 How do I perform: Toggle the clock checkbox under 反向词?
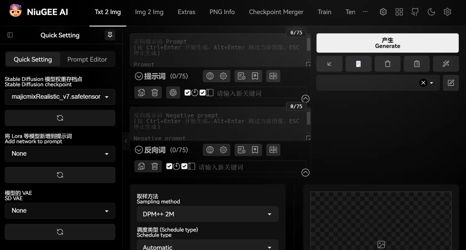[169, 166]
